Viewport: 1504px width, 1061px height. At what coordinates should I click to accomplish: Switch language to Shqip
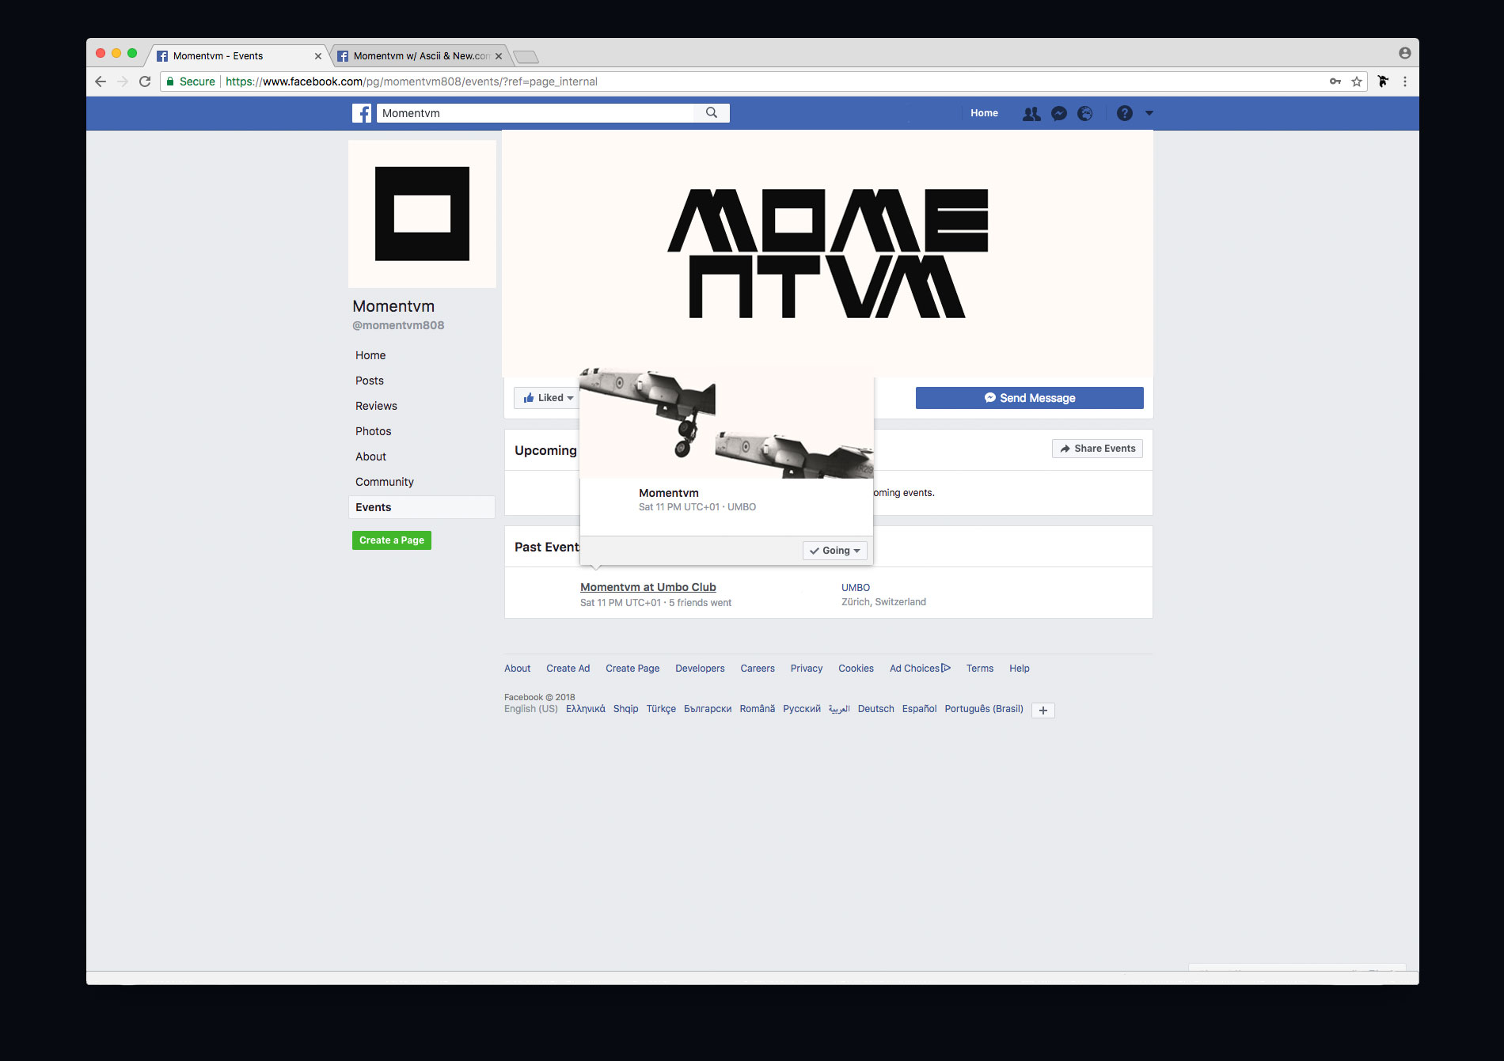[x=625, y=709]
